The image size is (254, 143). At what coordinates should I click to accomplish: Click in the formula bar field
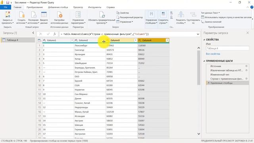[x=128, y=34]
